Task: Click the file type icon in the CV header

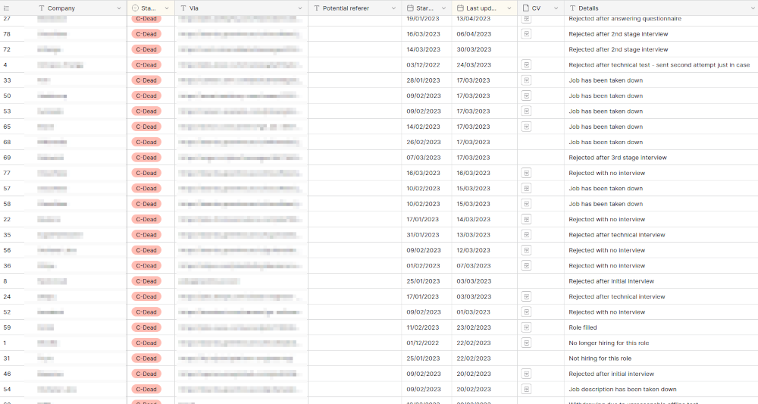Action: [x=525, y=8]
